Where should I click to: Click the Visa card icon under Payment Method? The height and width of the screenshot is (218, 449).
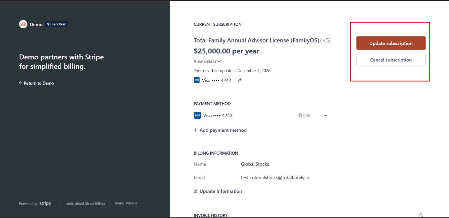click(197, 115)
